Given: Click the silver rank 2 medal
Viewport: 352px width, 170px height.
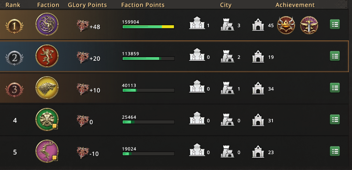Looking at the screenshot, I should click(14, 58).
